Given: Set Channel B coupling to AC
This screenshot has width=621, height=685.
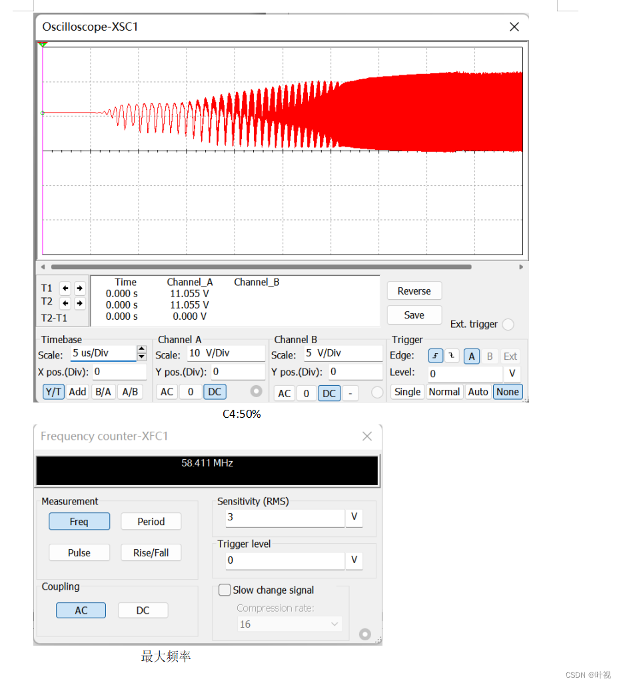Looking at the screenshot, I should pyautogui.click(x=285, y=393).
